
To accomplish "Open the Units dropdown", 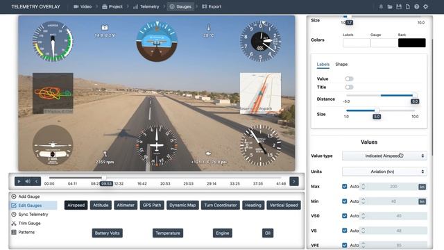I will click(384, 172).
